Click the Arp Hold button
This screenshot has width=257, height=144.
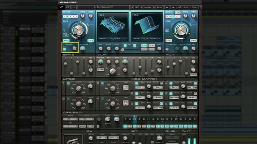tap(82, 126)
